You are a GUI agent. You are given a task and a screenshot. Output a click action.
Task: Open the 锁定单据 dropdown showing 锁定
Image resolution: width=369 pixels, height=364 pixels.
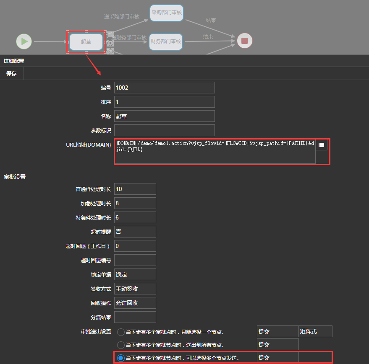pos(135,274)
